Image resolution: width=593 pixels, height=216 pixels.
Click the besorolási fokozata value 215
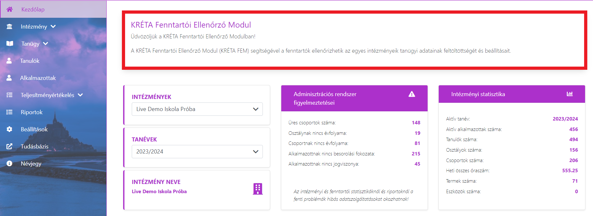tap(416, 154)
